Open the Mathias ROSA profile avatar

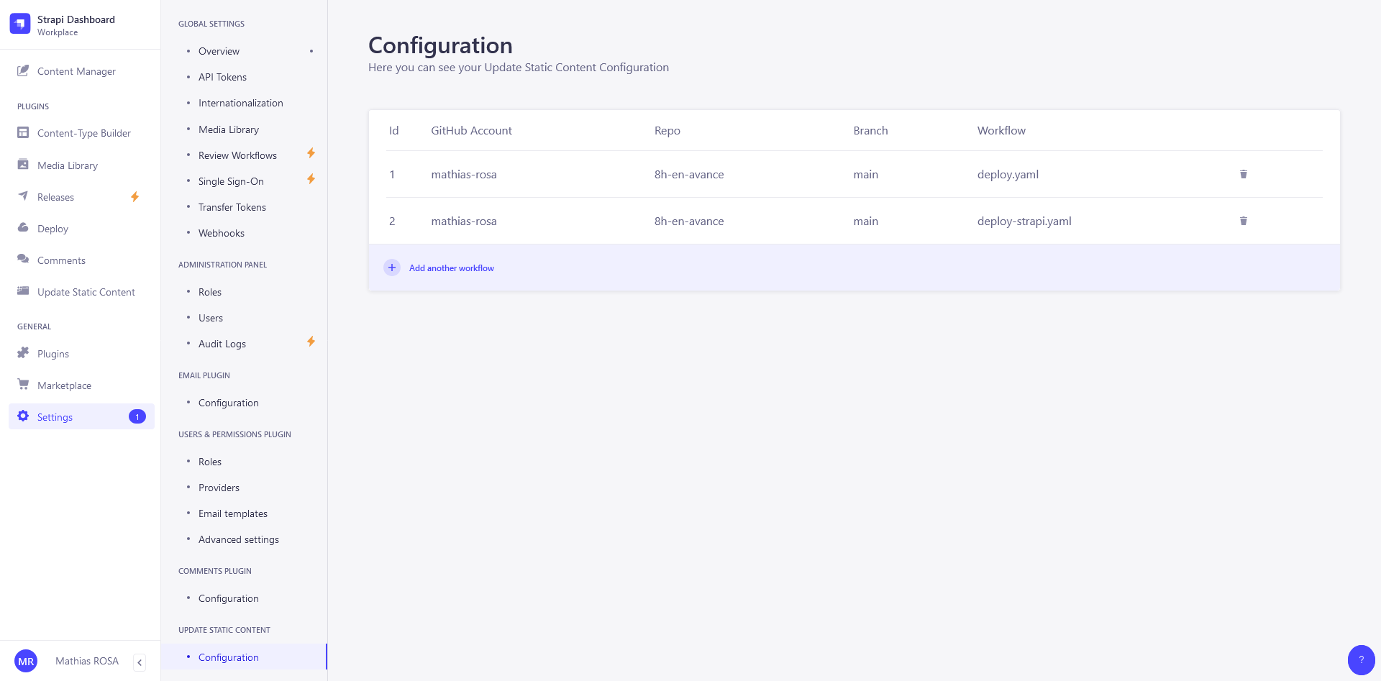pos(26,662)
